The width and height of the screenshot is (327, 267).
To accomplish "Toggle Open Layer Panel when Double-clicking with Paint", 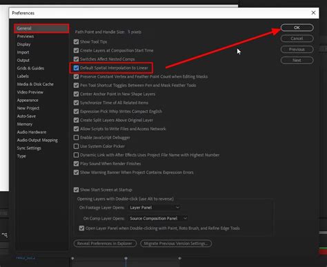I will pos(81,228).
